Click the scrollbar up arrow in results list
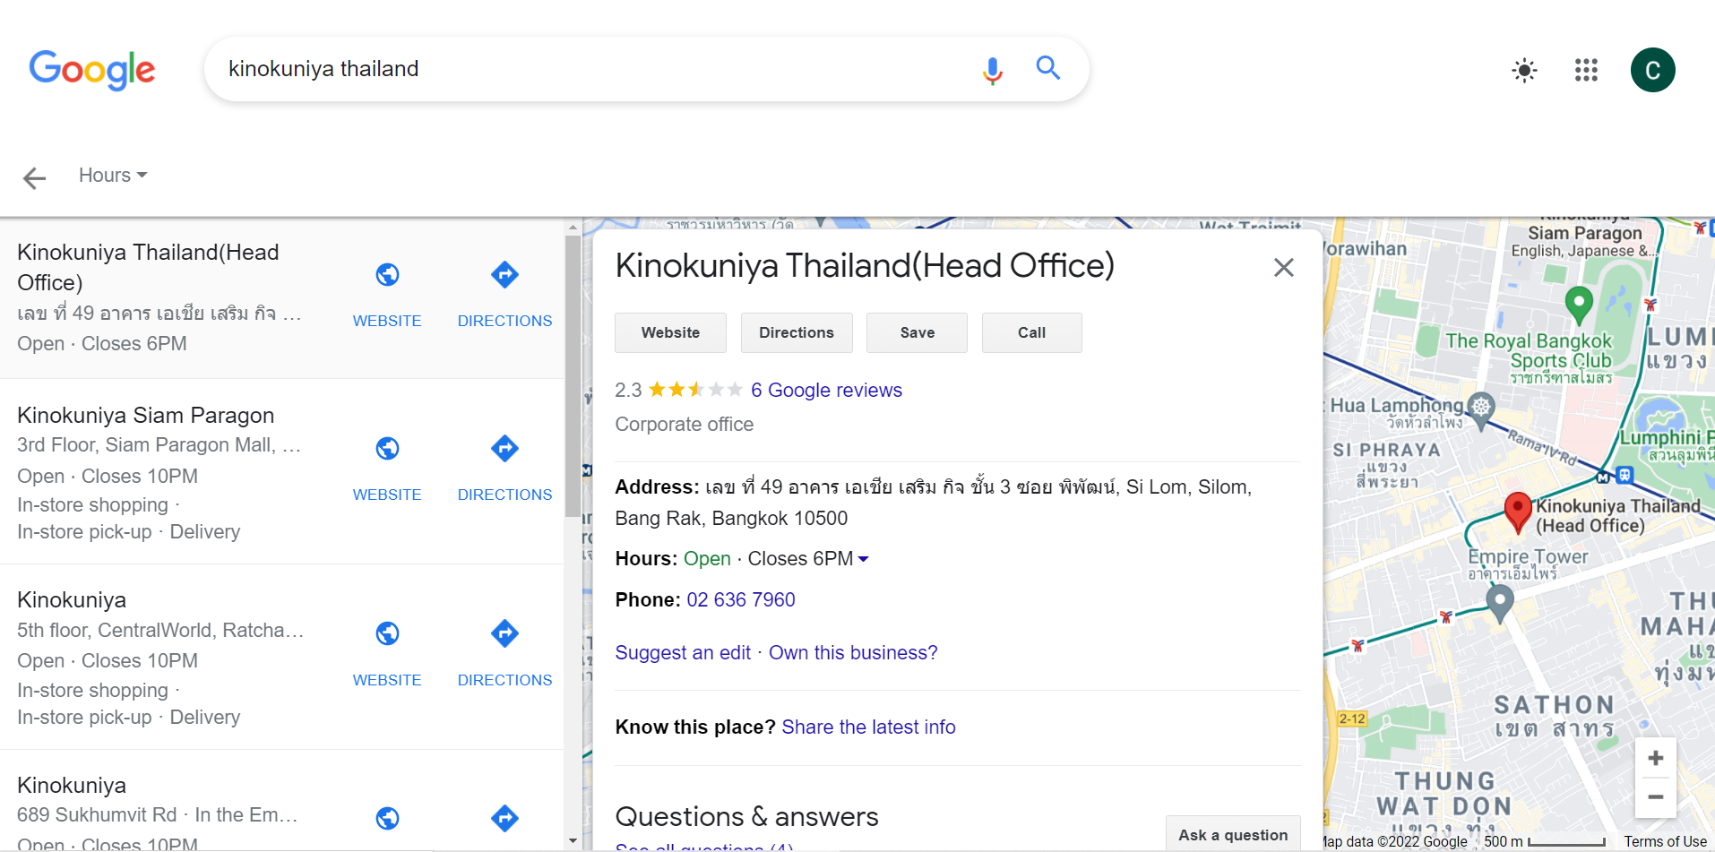 [x=573, y=228]
